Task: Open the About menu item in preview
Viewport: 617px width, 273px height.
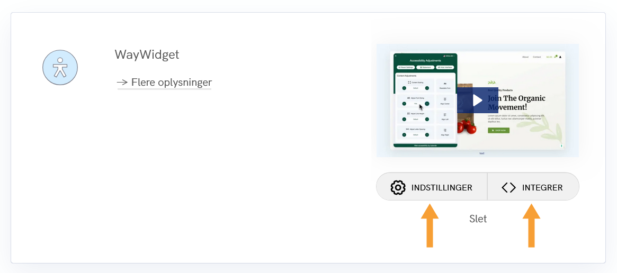Action: (525, 57)
